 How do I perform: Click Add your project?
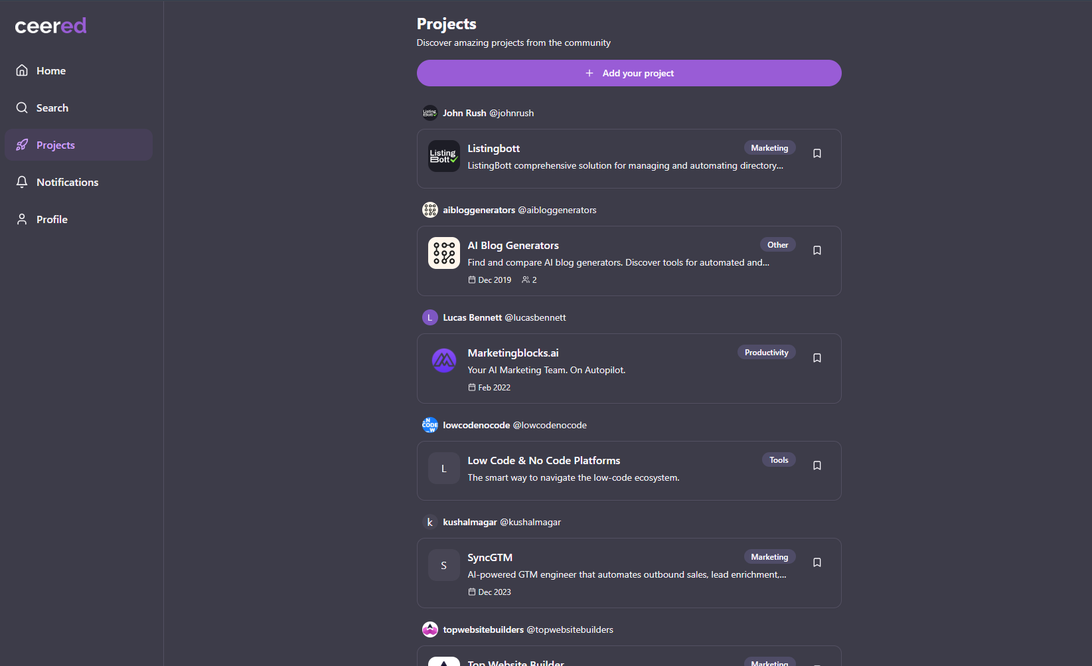[x=629, y=73]
